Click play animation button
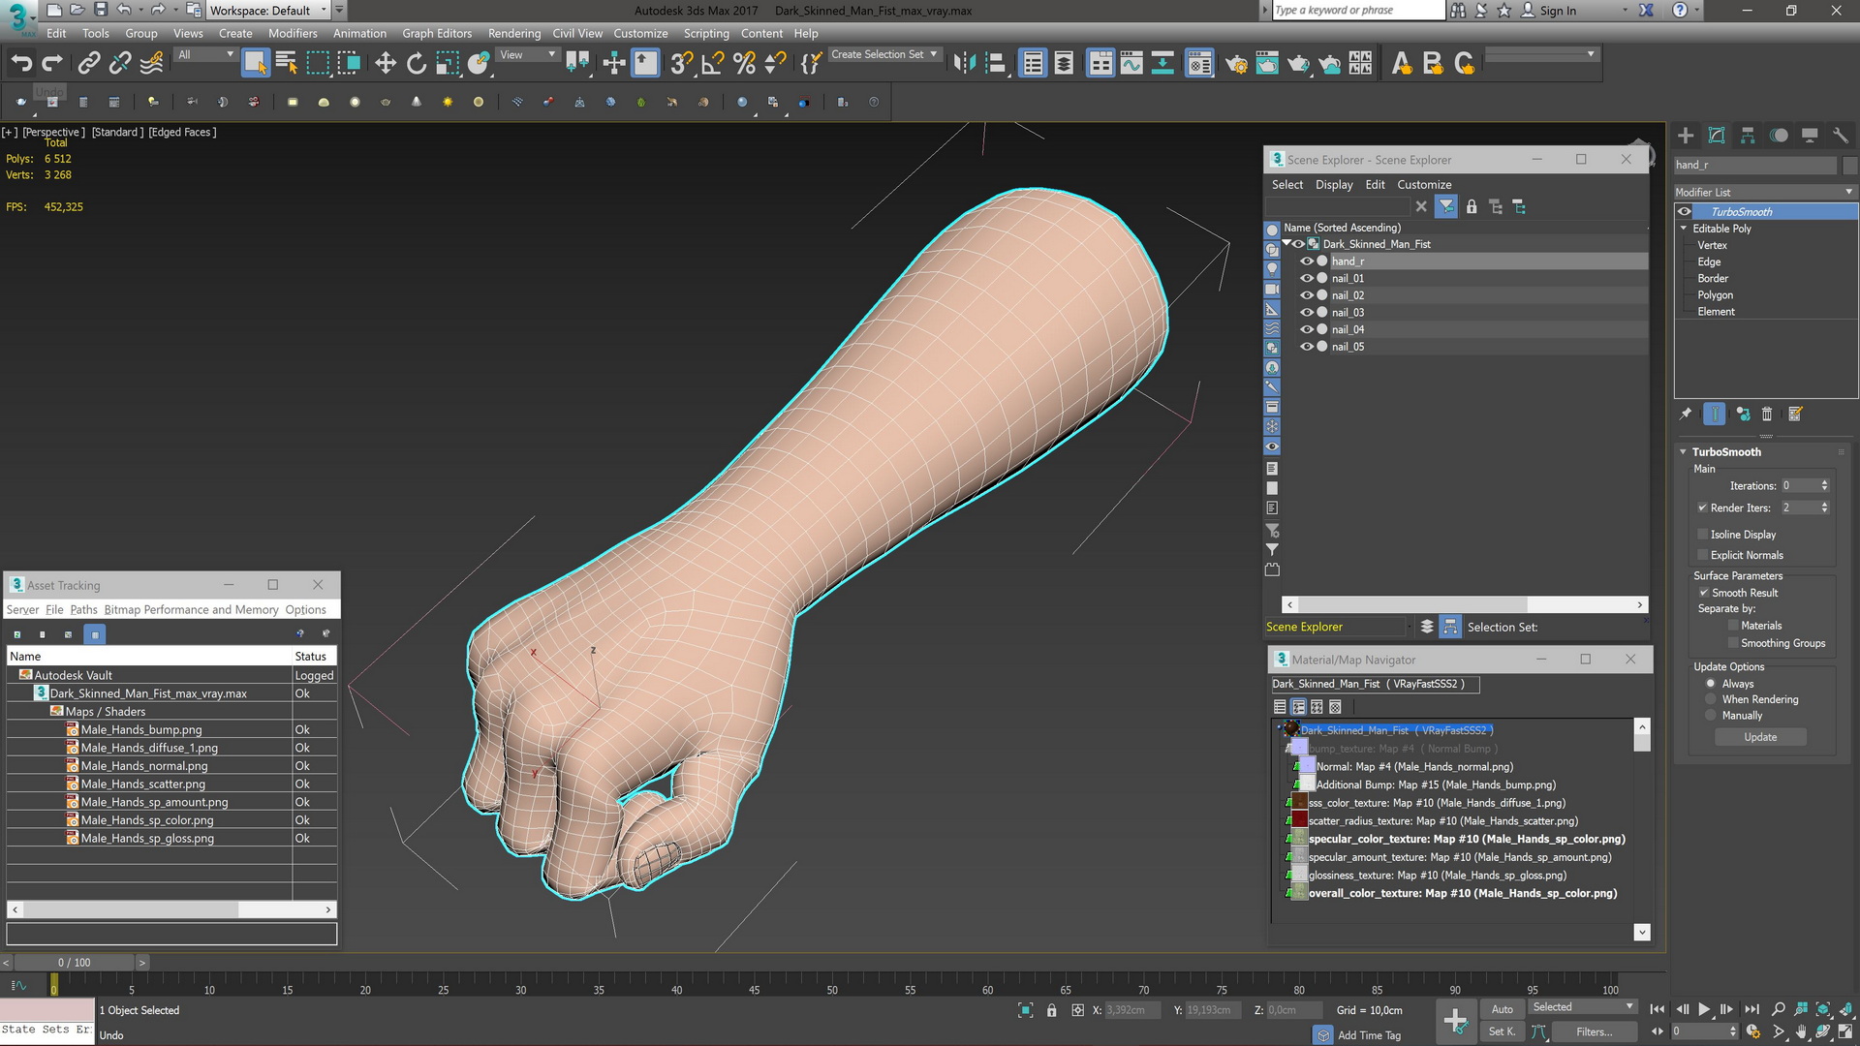 pyautogui.click(x=1704, y=1009)
